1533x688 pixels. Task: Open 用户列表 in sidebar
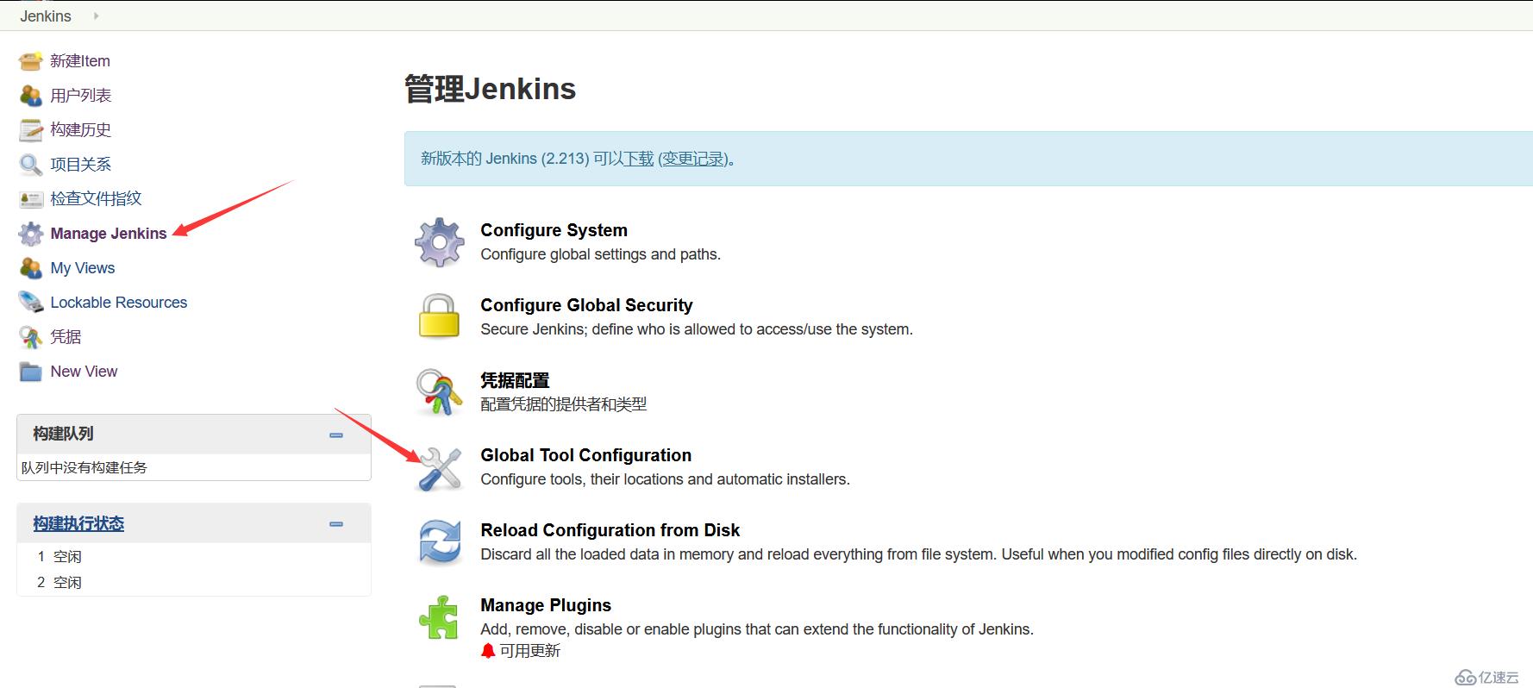tap(81, 96)
